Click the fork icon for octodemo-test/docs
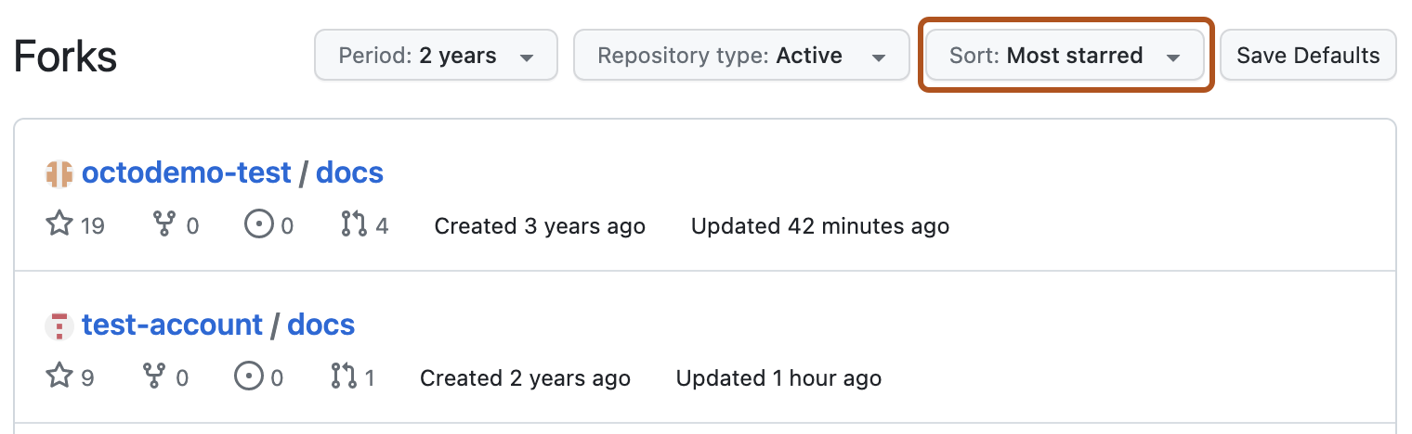1412x434 pixels. point(163,225)
